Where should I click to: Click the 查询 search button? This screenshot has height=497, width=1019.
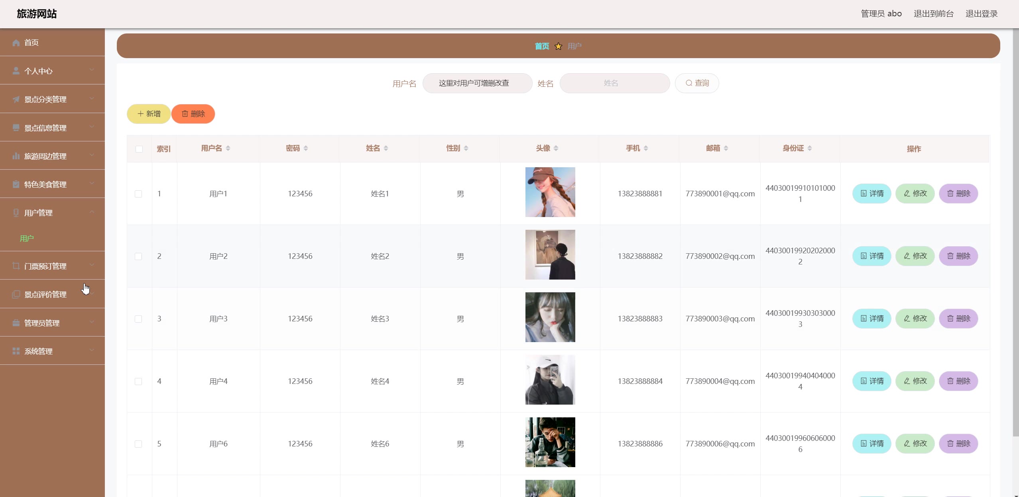click(697, 83)
